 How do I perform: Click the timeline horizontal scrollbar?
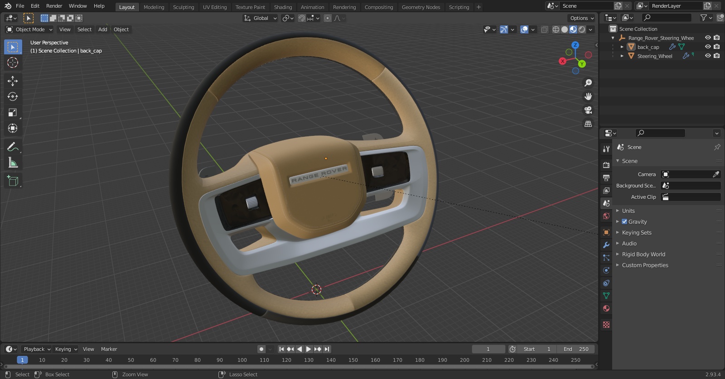pos(299,366)
